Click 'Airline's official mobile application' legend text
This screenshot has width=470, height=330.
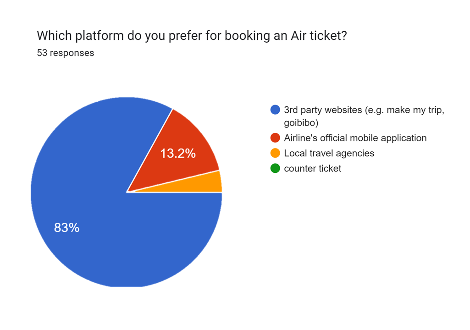pyautogui.click(x=355, y=138)
